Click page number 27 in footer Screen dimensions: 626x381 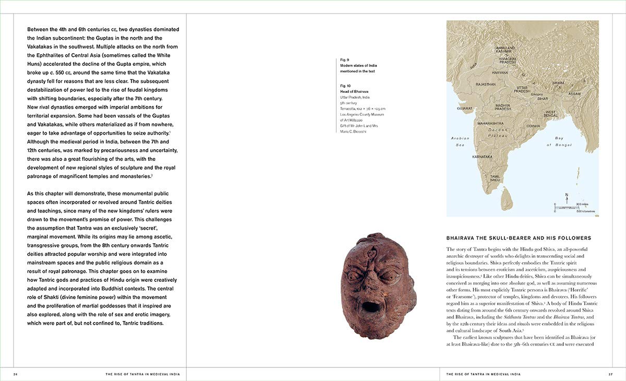[610, 374]
